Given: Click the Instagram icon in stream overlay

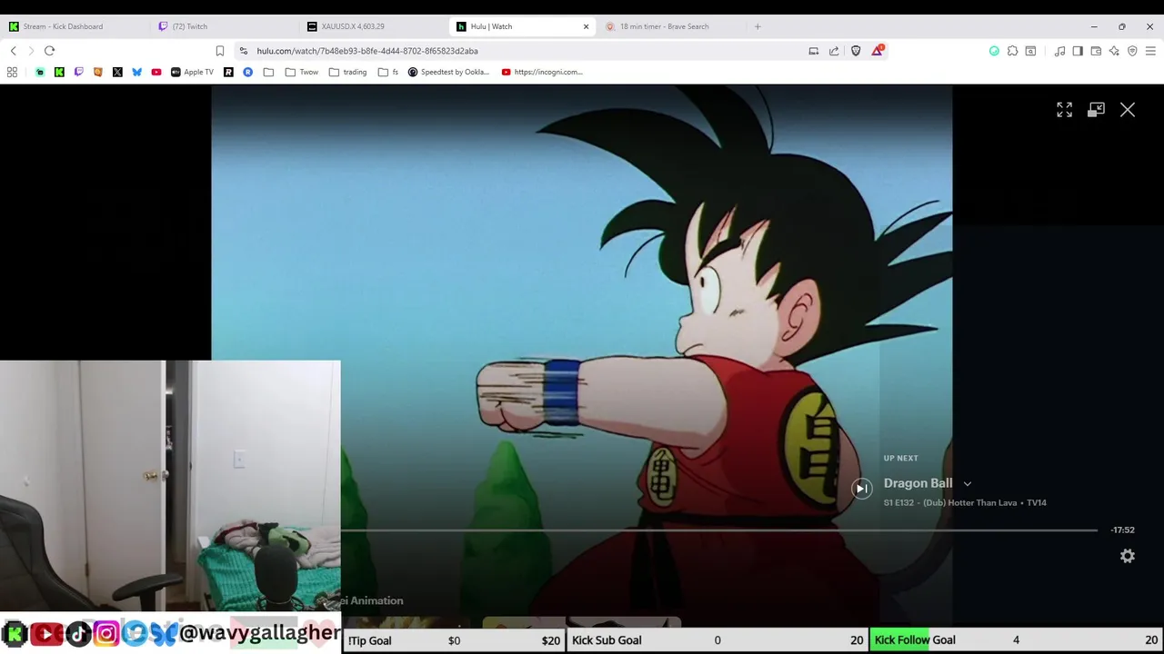Looking at the screenshot, I should pos(105,633).
